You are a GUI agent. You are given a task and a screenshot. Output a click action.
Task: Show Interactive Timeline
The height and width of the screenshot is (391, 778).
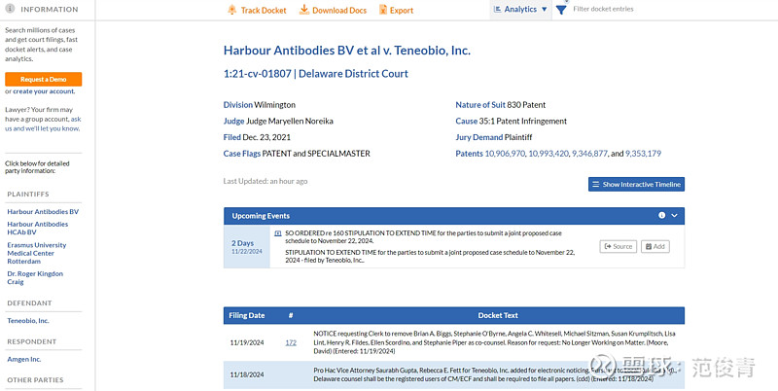point(636,184)
